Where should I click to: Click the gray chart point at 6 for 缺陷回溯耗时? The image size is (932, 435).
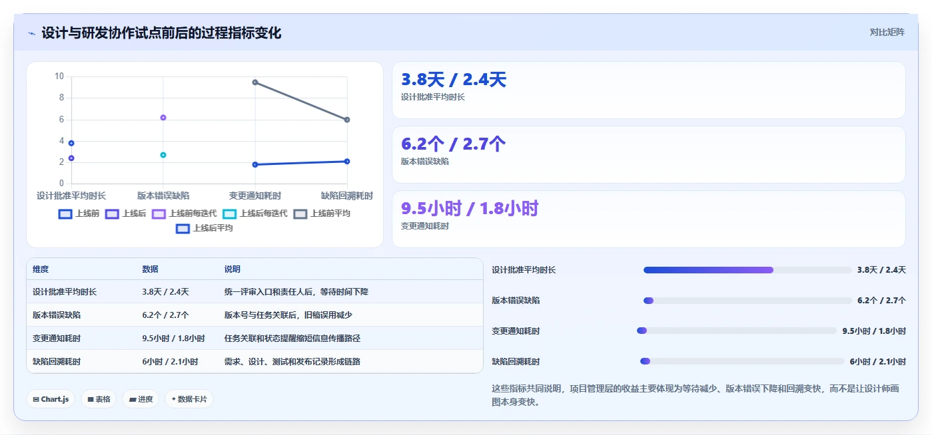click(347, 120)
